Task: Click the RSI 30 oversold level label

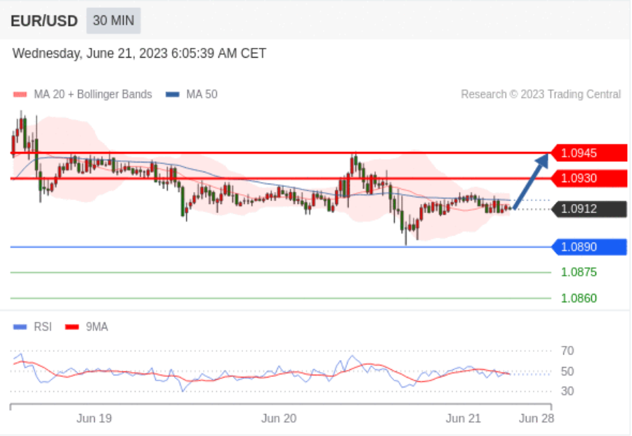Action: tap(567, 391)
